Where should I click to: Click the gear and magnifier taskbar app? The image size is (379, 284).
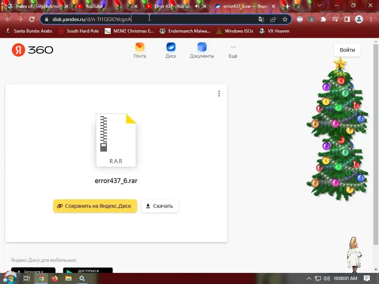pos(82,278)
